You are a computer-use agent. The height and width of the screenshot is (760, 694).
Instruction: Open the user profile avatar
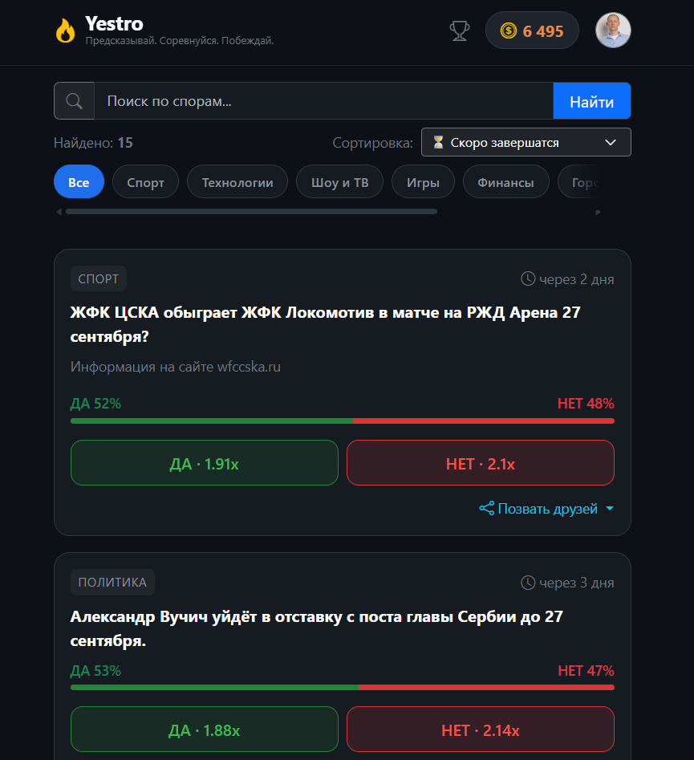(613, 30)
